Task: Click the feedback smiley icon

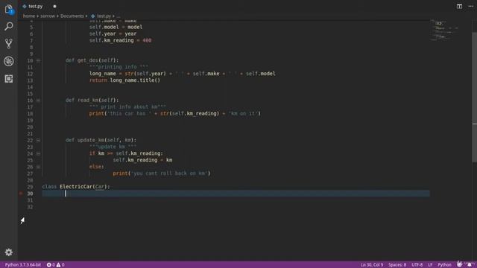Action: tap(459, 264)
